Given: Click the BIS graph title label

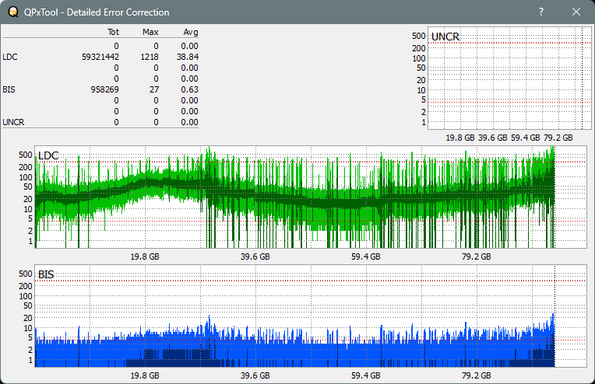Looking at the screenshot, I should tap(46, 274).
